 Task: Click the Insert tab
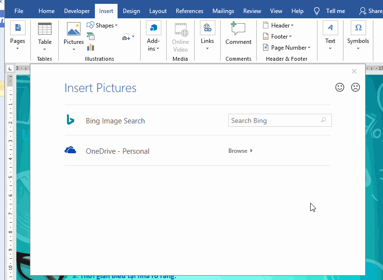[x=106, y=11]
